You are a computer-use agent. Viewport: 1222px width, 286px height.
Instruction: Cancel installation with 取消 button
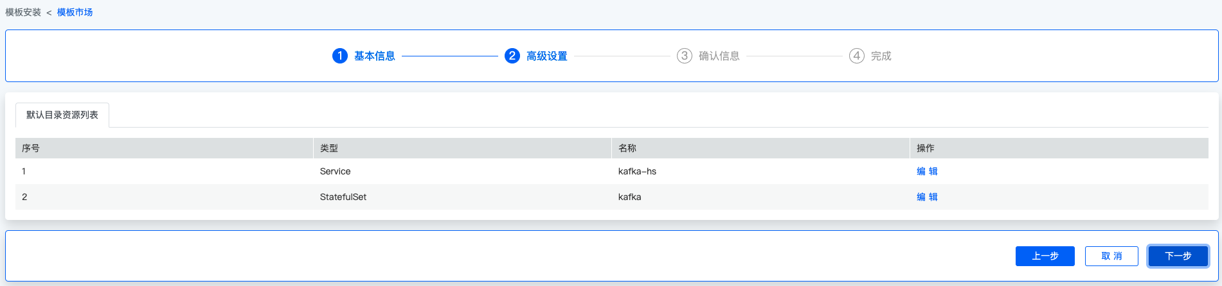1111,256
